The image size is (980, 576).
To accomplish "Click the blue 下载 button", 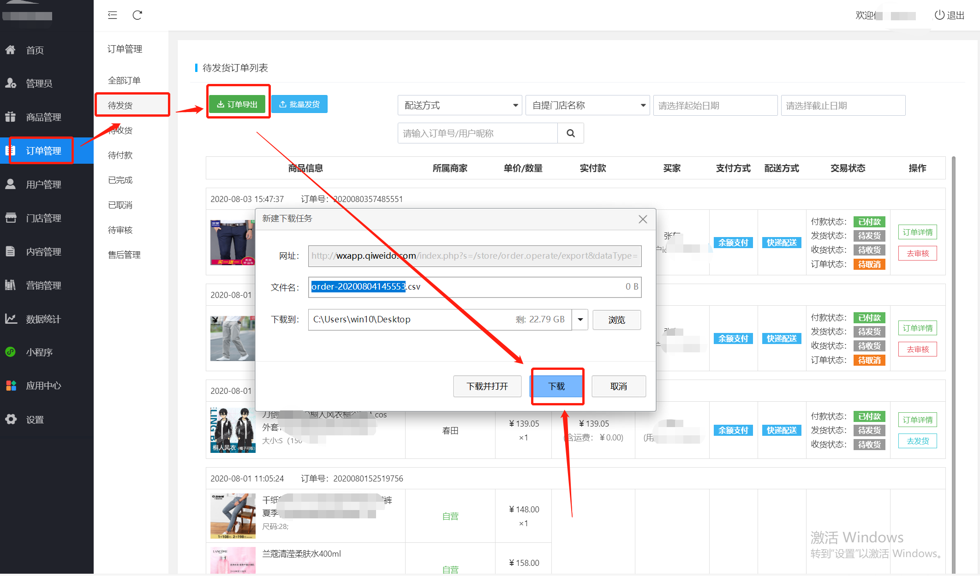I will point(557,386).
